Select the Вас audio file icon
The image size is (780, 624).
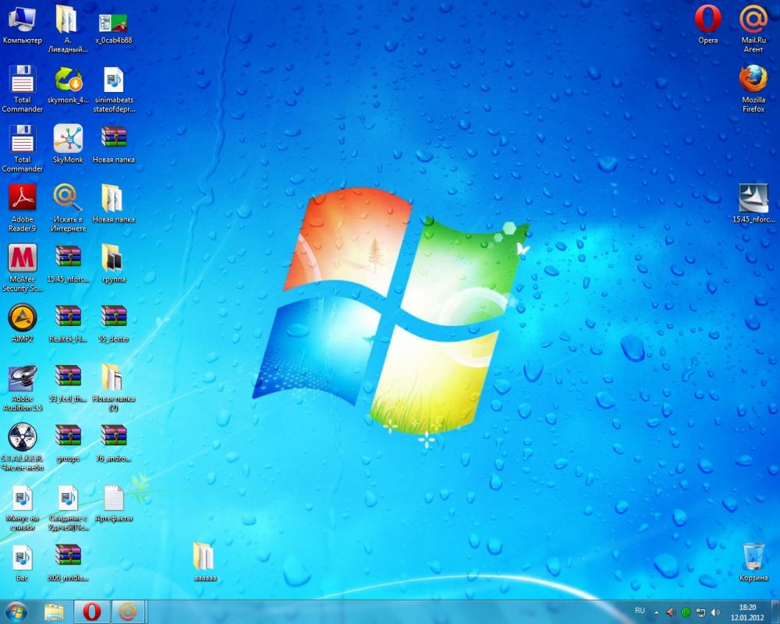point(23,562)
